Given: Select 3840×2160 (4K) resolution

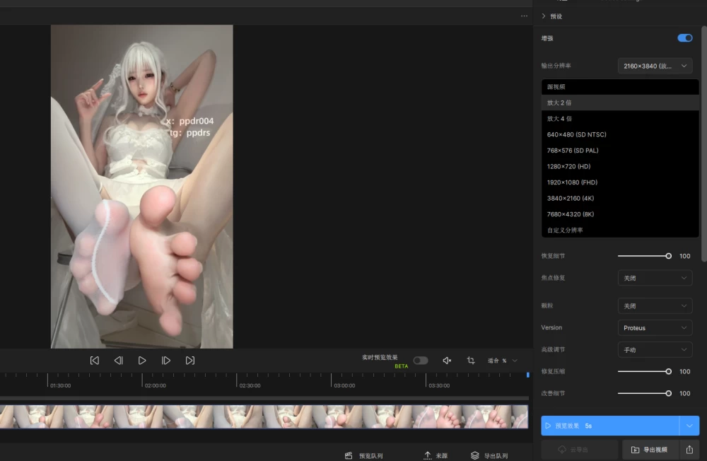Looking at the screenshot, I should pyautogui.click(x=620, y=198).
